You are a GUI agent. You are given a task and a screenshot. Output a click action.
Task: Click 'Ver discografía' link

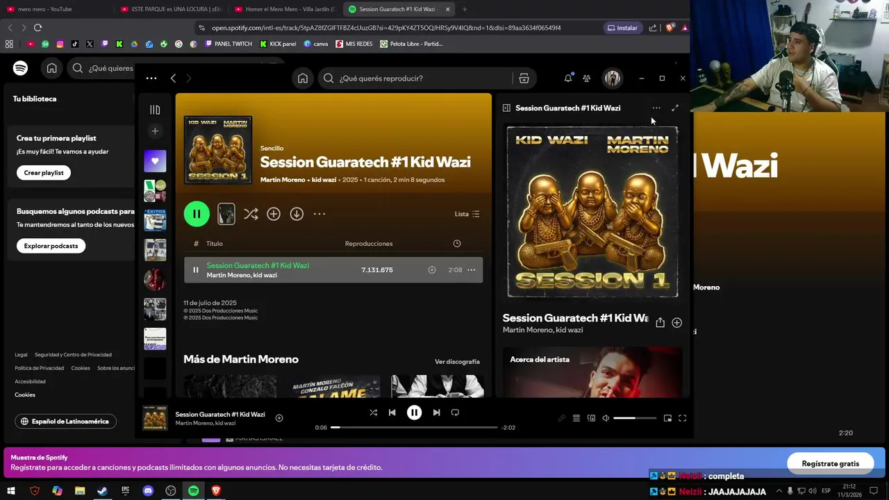(457, 362)
